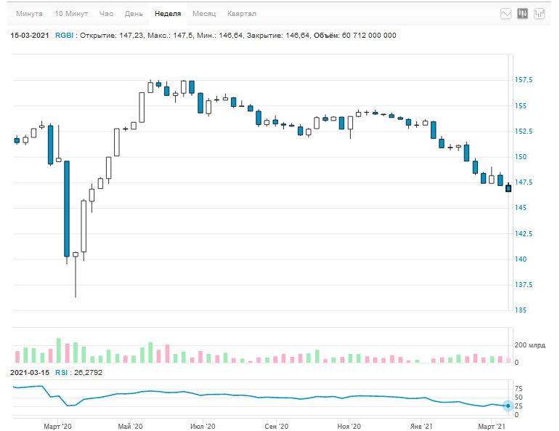Click the Июл '20 date axis label
The width and height of the screenshot is (560, 431).
pos(203,427)
